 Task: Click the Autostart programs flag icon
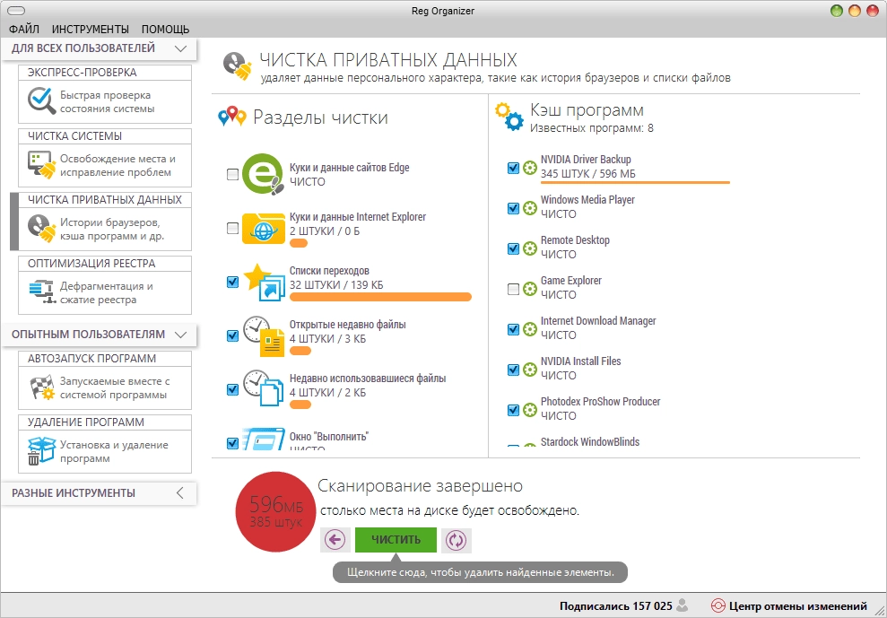(41, 387)
